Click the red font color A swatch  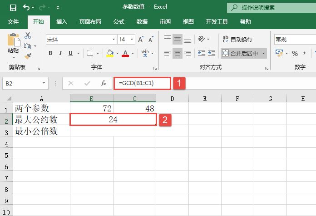125,54
